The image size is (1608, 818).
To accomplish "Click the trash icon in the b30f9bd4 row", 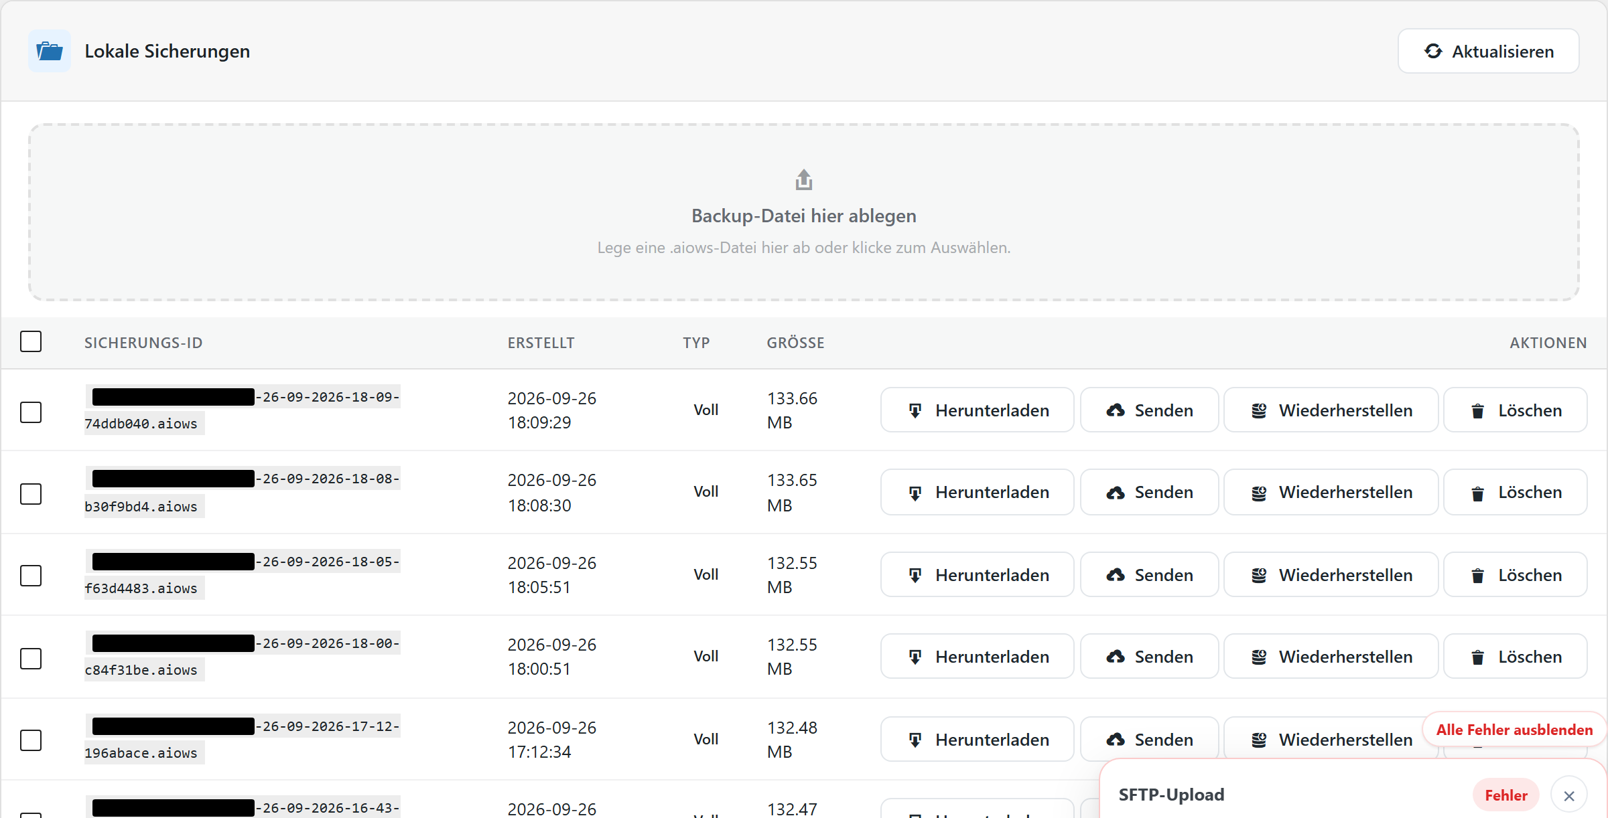I will pos(1477,493).
